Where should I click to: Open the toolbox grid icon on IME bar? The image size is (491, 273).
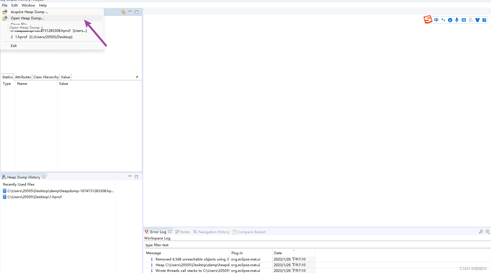[484, 20]
